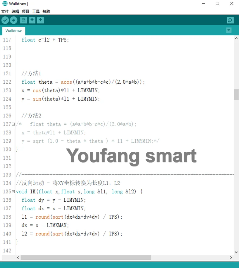Click the Upload sketch arrow button
Screen dimensions: 239x268
pos(13,20)
